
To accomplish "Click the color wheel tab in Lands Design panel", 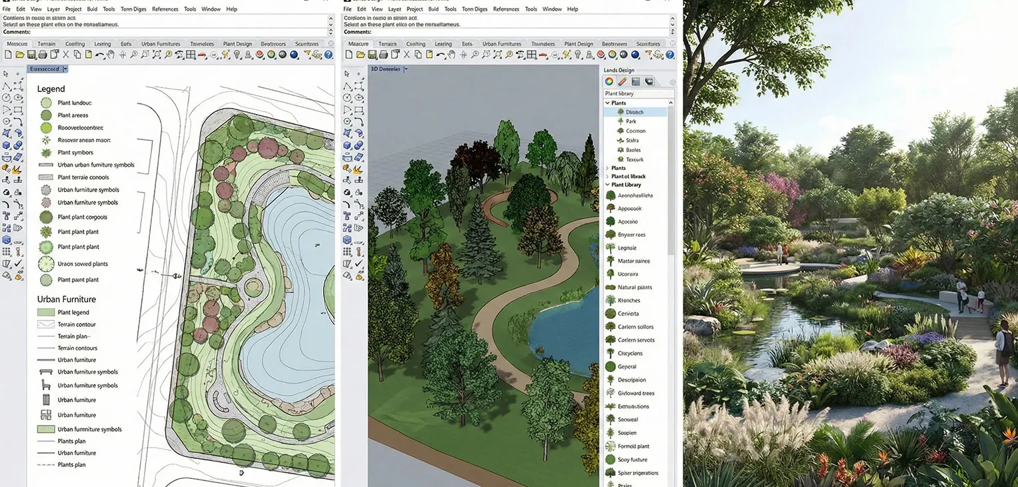I will point(609,81).
